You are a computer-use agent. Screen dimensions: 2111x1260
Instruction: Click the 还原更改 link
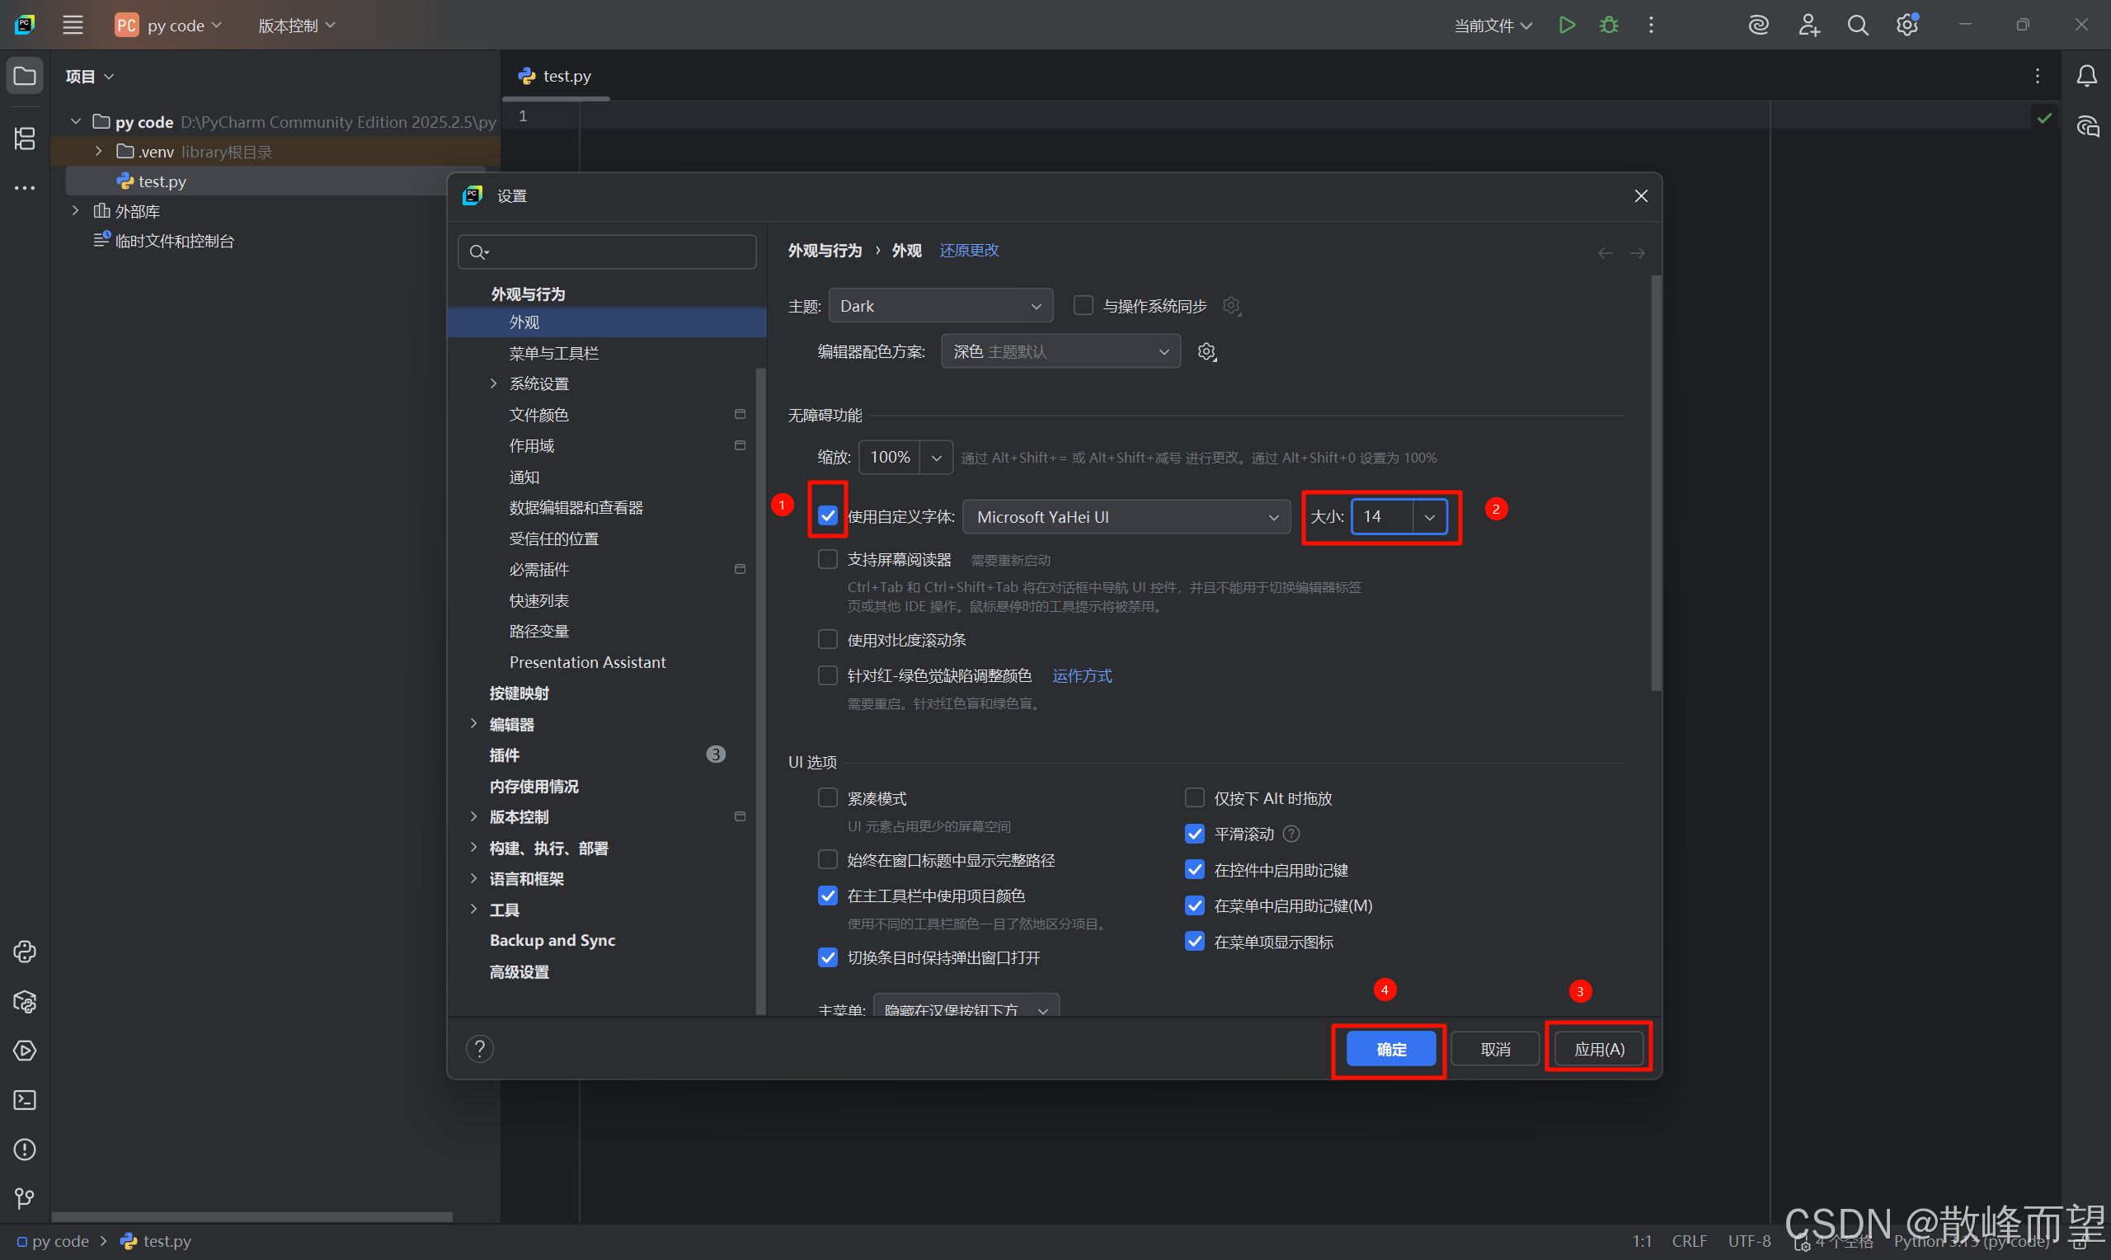[x=968, y=251]
